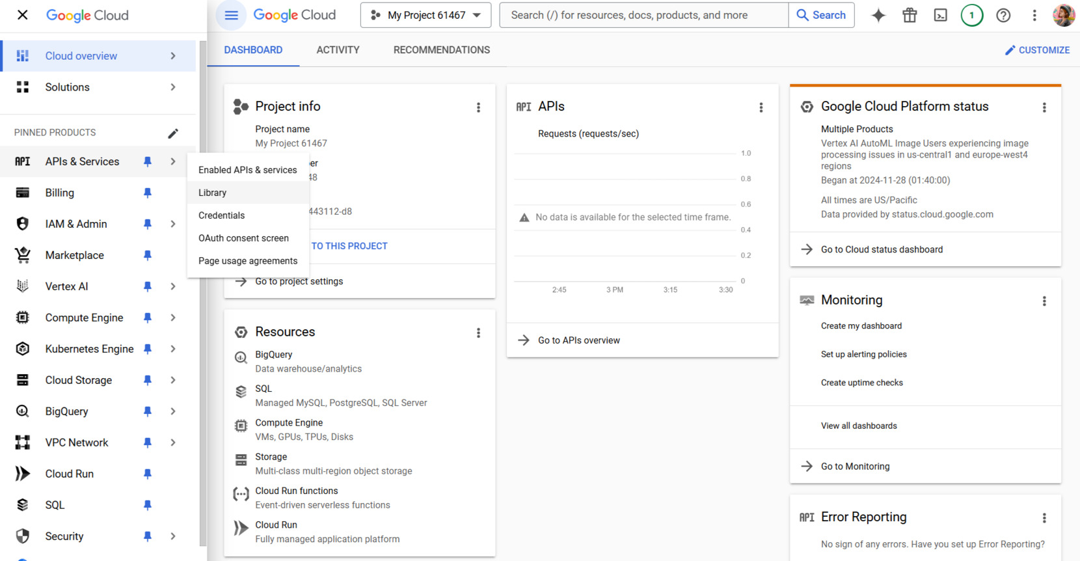This screenshot has width=1080, height=561.
Task: Unpin Kubernetes Engine pin icon
Action: 148,349
